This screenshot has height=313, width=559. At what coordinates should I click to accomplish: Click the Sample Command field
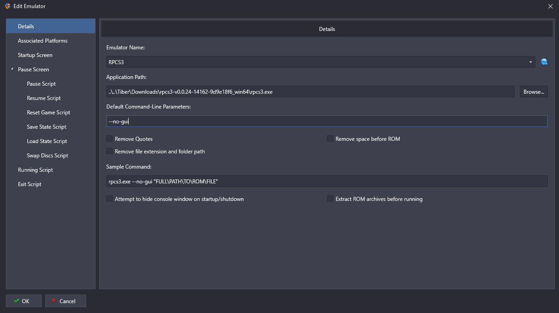tap(327, 181)
